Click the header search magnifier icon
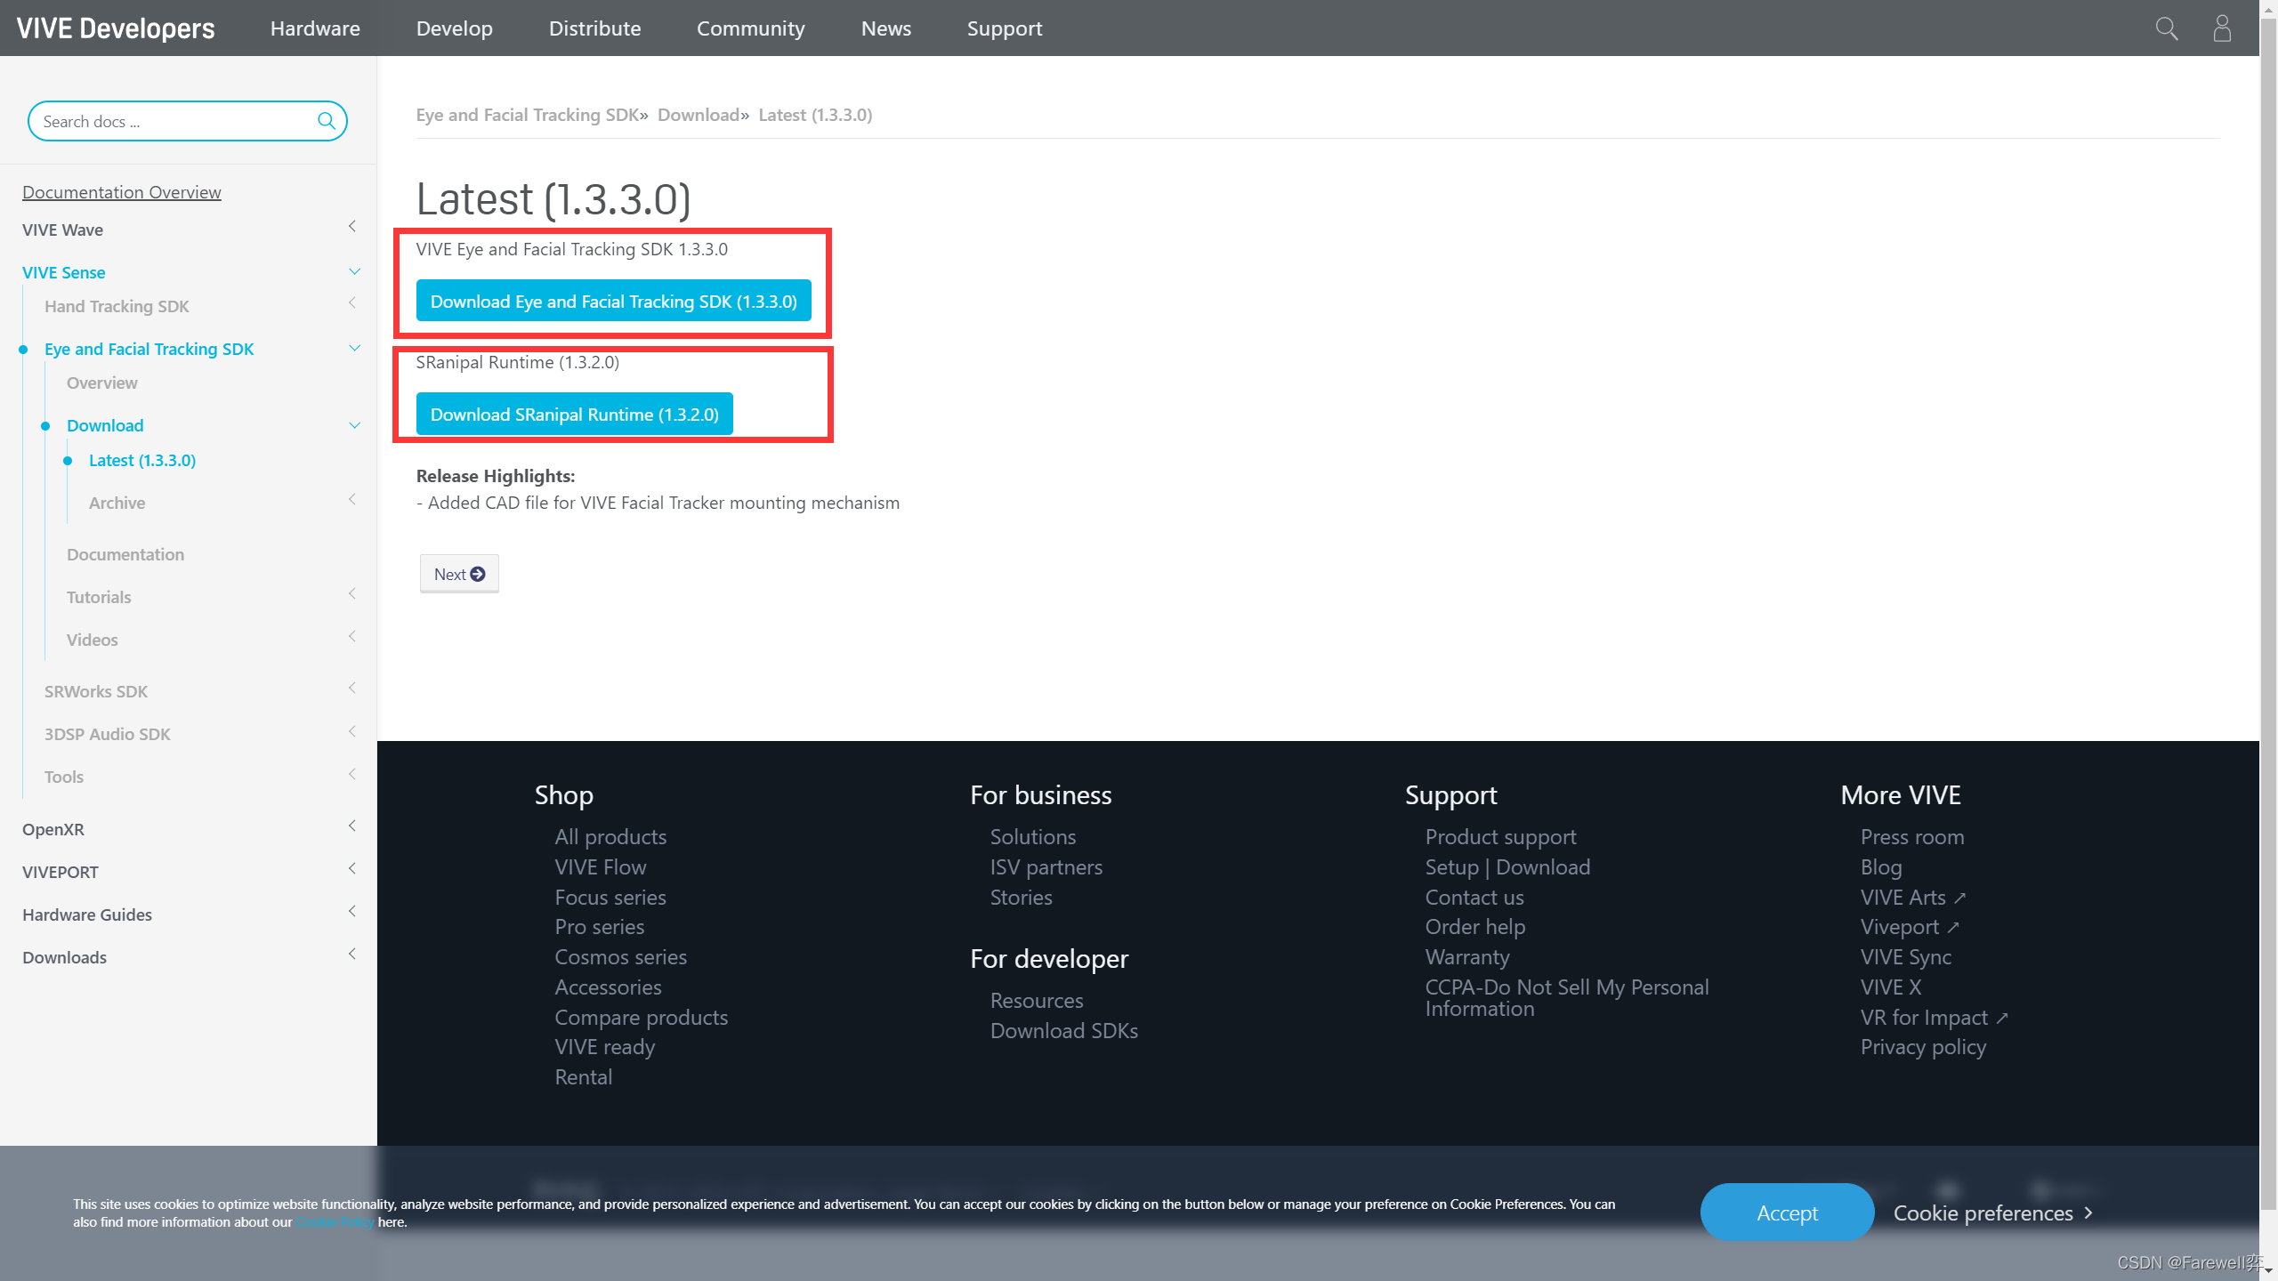Viewport: 2278px width, 1281px height. [2166, 28]
